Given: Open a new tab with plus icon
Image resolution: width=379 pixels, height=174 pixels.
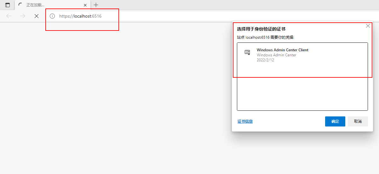Looking at the screenshot, I should [x=96, y=5].
